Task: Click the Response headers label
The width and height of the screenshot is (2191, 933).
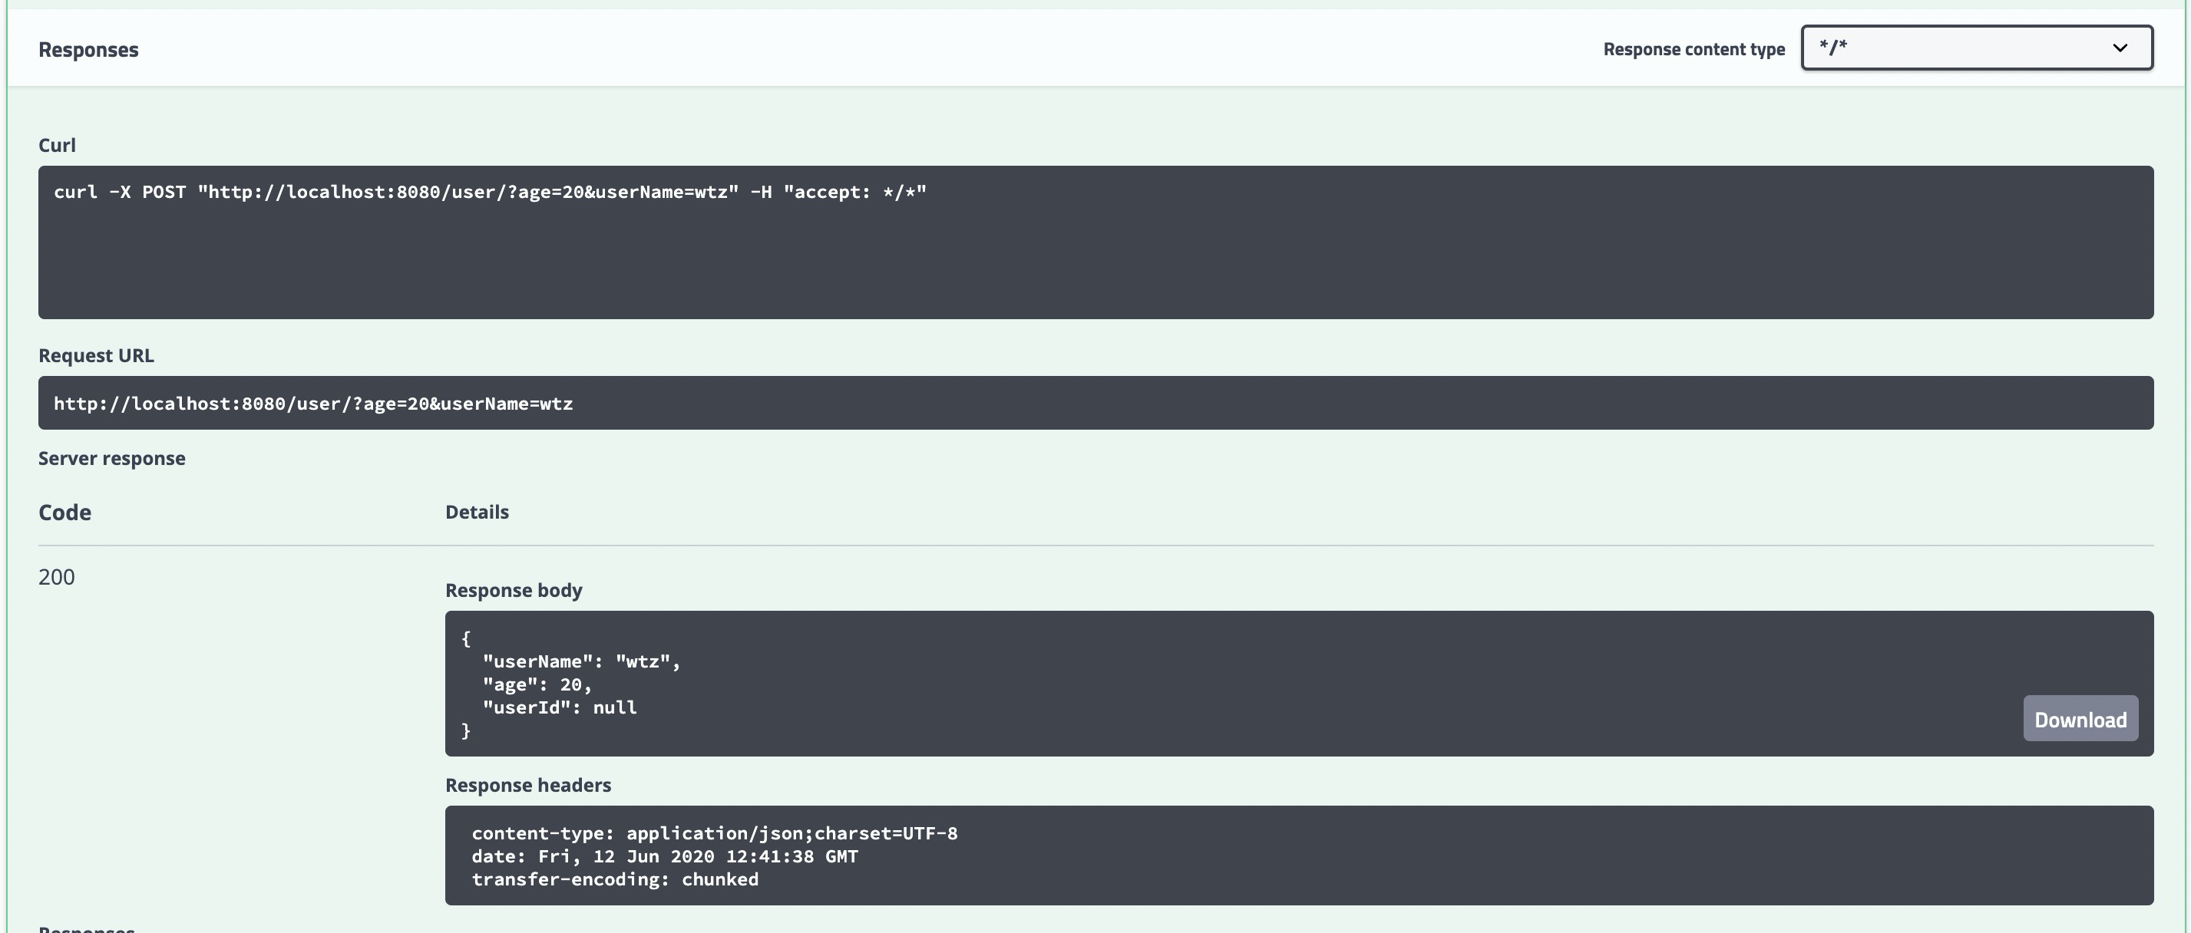Action: tap(528, 784)
